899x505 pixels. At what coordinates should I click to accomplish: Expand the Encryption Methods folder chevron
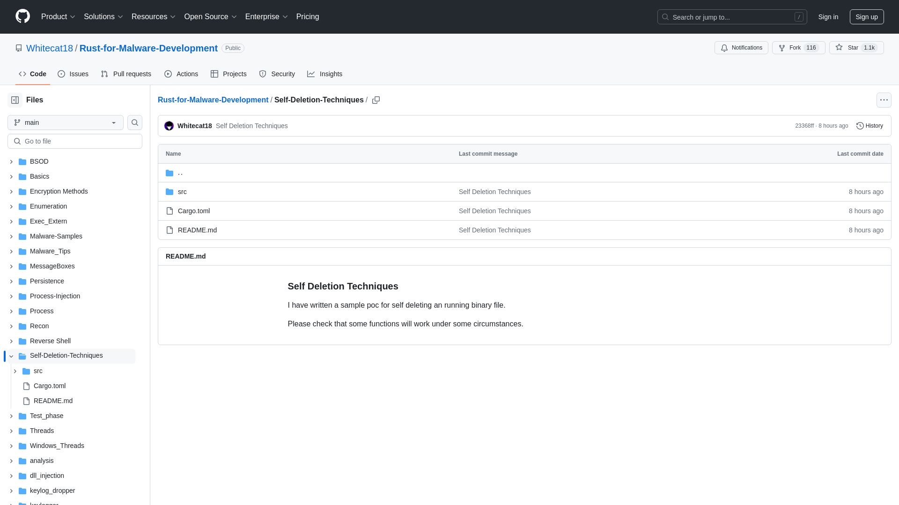click(11, 191)
